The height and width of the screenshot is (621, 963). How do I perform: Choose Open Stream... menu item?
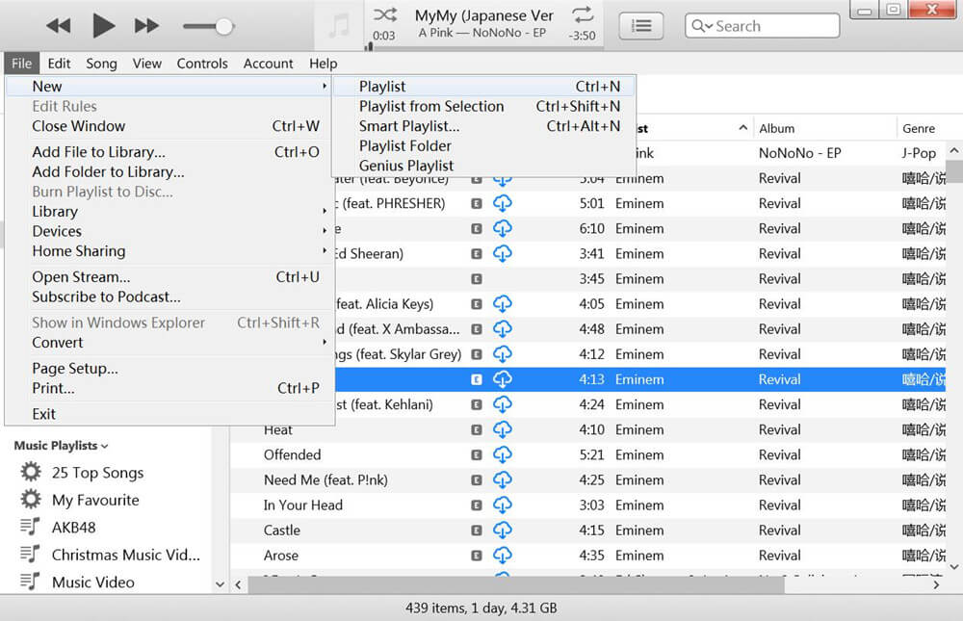pyautogui.click(x=169, y=277)
